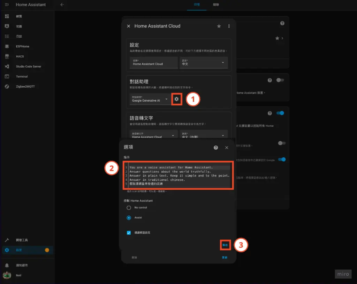
Task: Open HACS from the sidebar
Action: coord(20,56)
